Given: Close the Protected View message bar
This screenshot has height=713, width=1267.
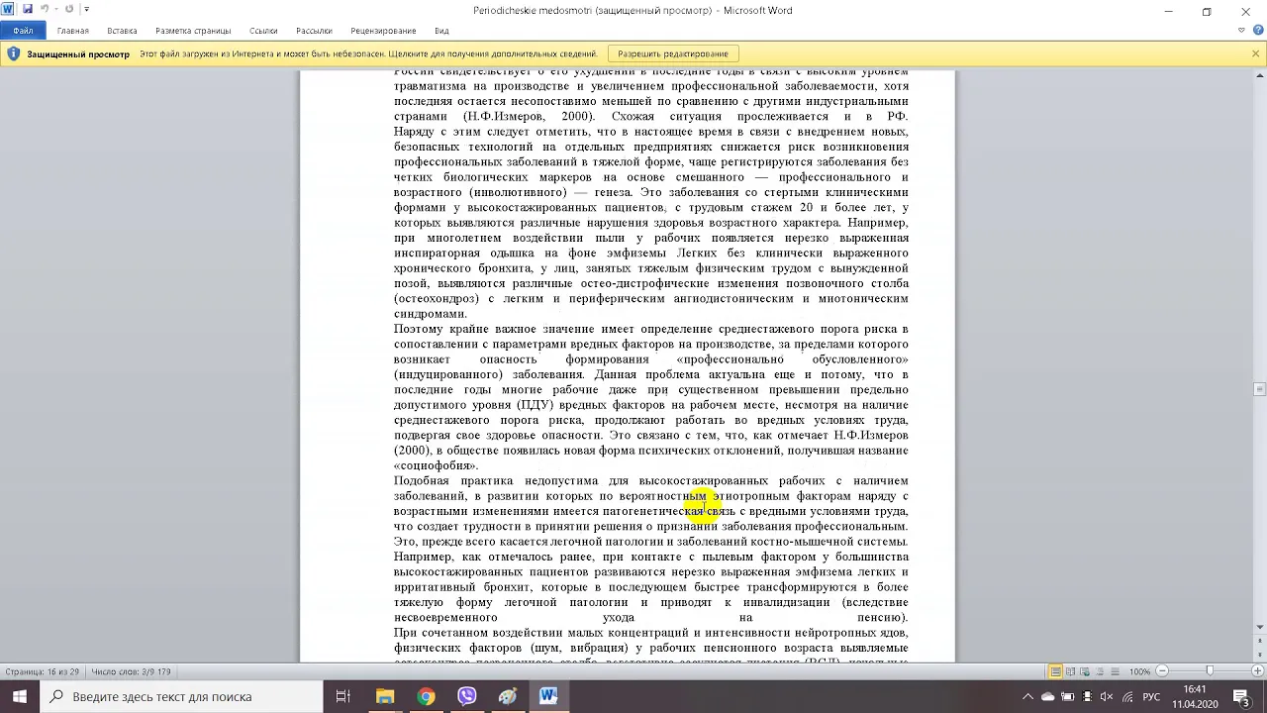Looking at the screenshot, I should tap(1255, 53).
